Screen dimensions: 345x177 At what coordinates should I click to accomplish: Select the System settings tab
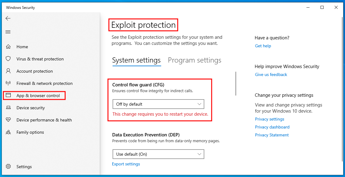pyautogui.click(x=136, y=60)
